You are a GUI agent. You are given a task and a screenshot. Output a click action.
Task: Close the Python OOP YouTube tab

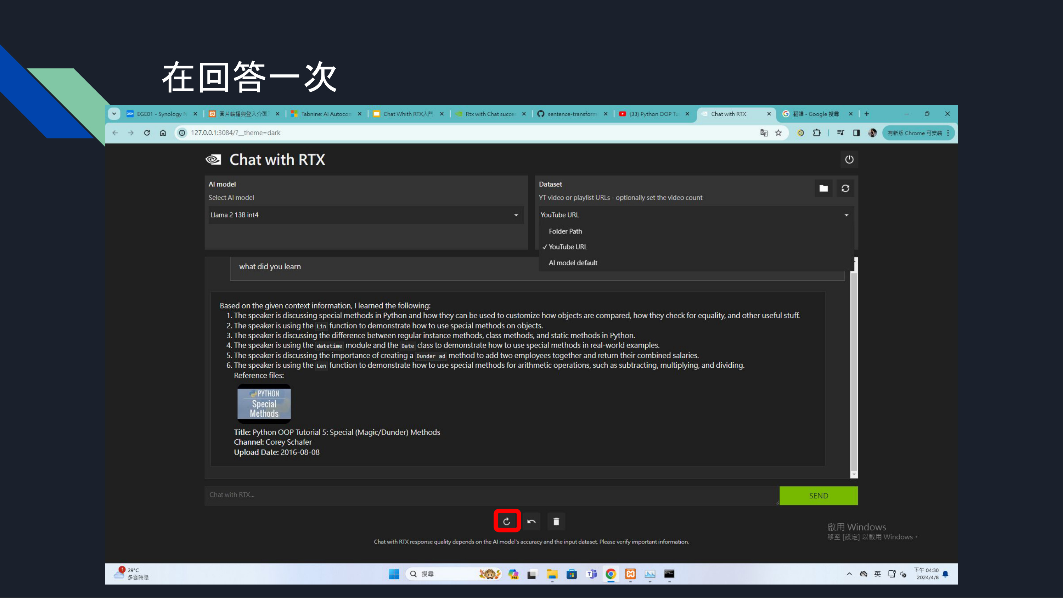(x=687, y=114)
